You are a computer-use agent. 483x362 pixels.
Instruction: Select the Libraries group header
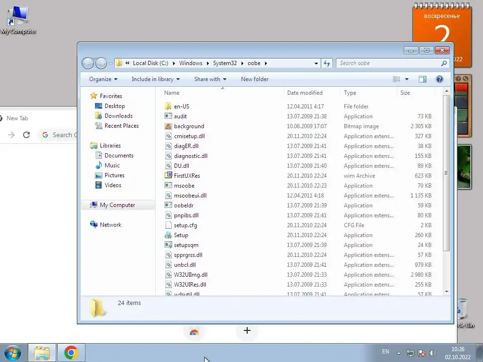click(x=105, y=145)
